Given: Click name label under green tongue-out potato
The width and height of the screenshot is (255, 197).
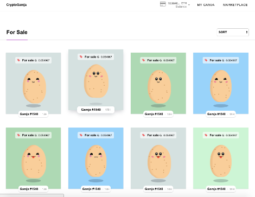Looking at the screenshot, I should [x=33, y=189].
